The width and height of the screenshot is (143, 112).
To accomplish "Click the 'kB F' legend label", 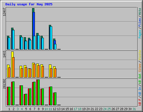I will [x=140, y=102].
